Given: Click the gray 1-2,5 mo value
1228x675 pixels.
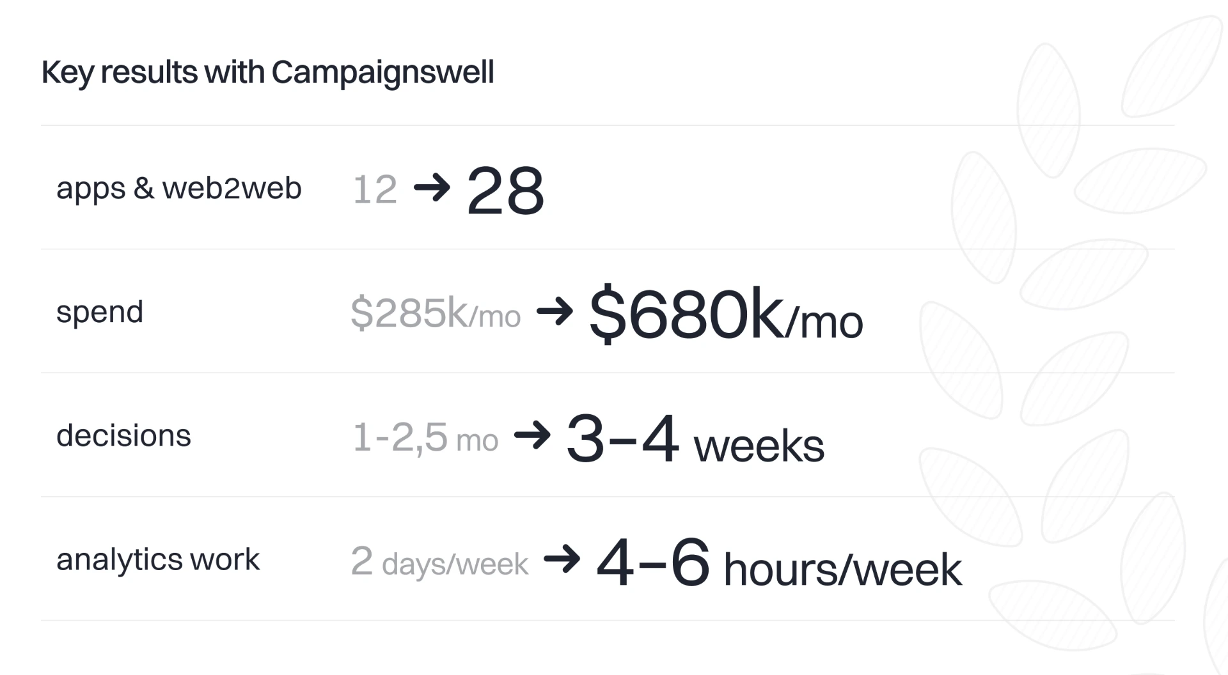Looking at the screenshot, I should tap(425, 438).
